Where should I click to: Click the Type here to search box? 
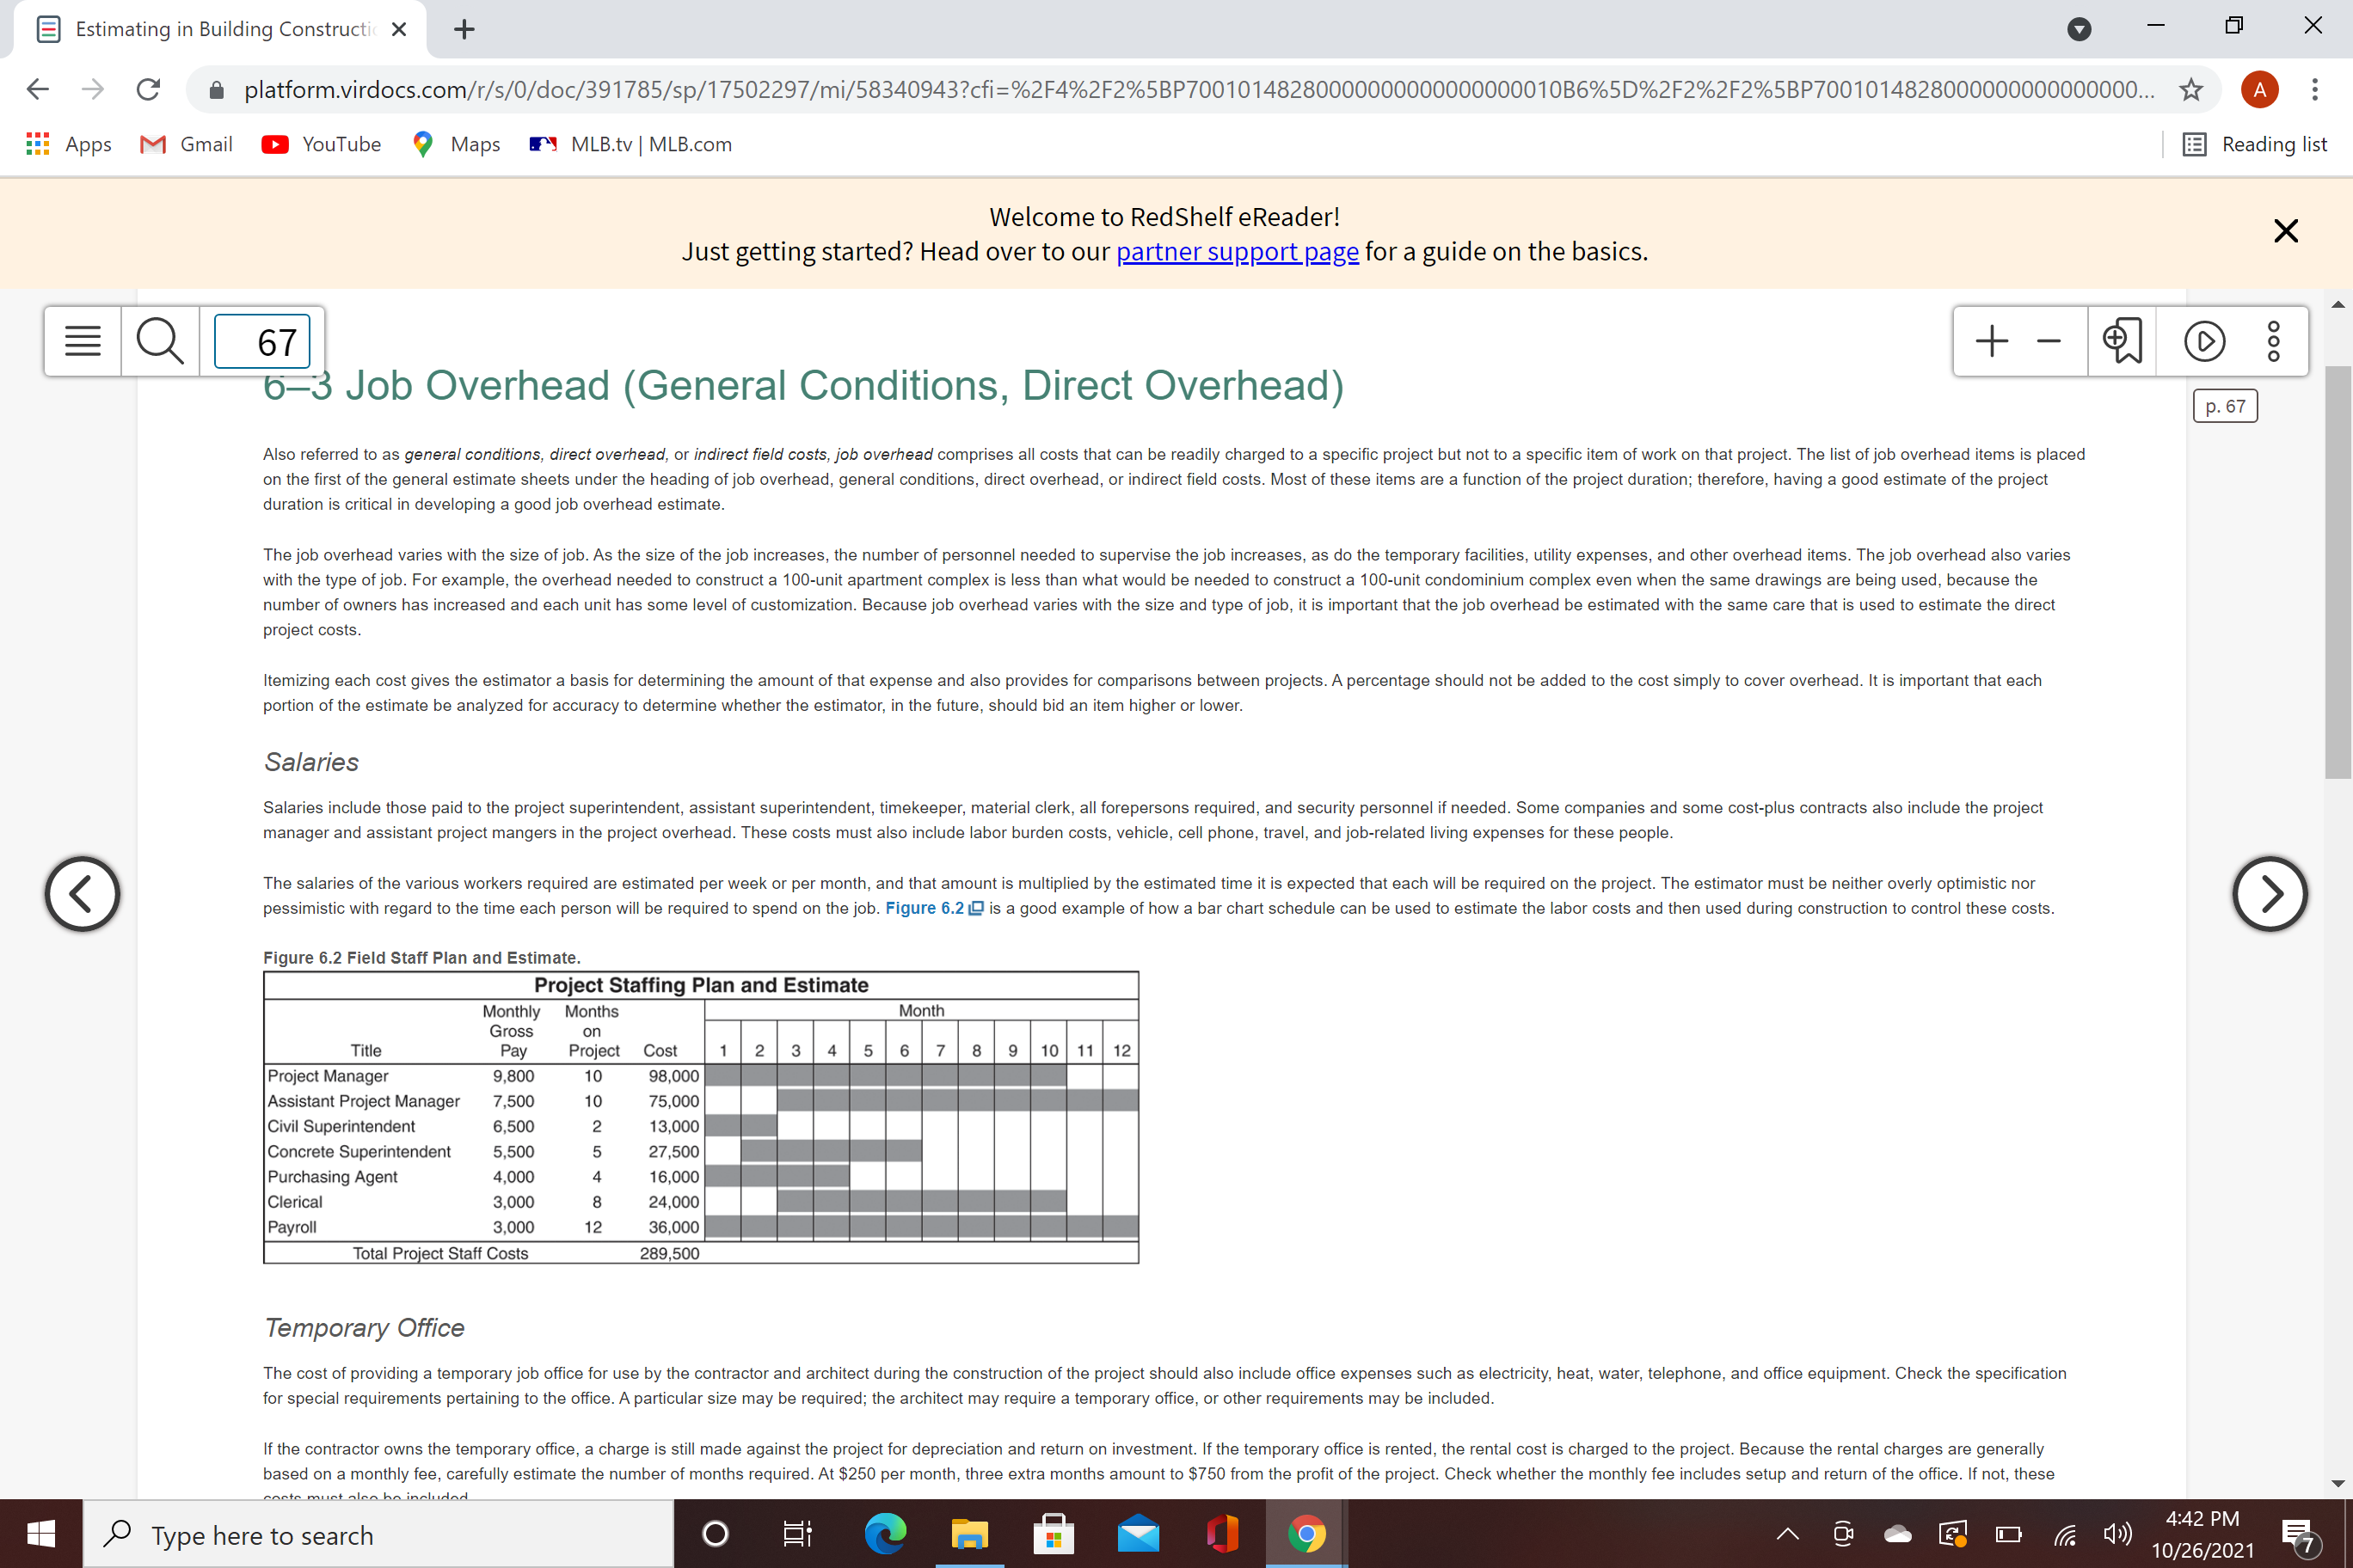(x=378, y=1533)
